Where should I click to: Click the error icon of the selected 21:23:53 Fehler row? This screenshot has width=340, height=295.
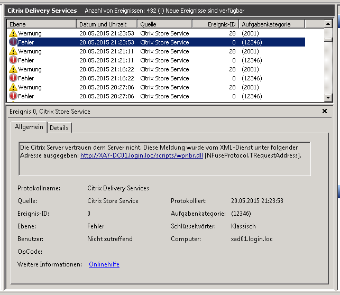(x=13, y=42)
